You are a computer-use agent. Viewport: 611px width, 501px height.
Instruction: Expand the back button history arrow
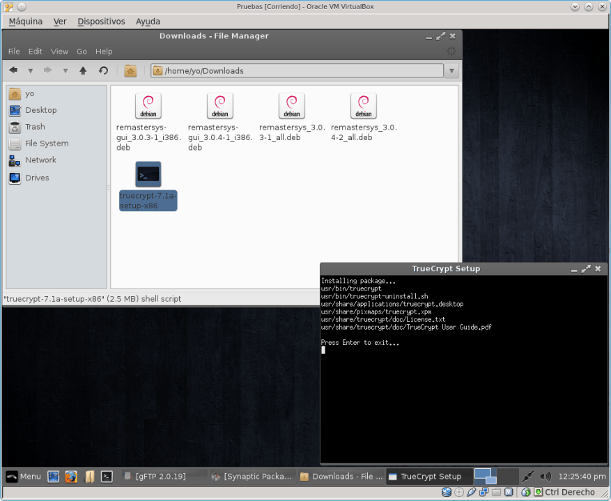pos(30,70)
